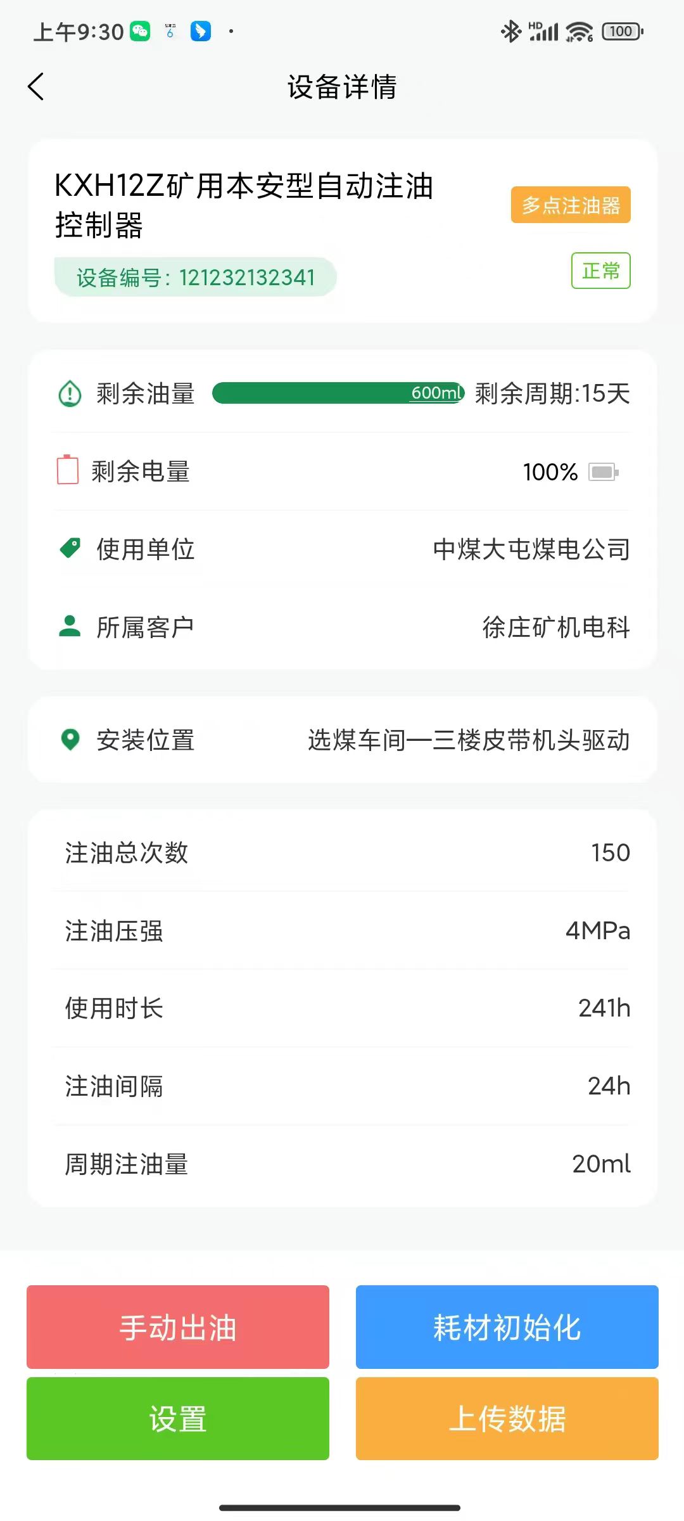Tap the 设备编号 121232132341 label

pyautogui.click(x=195, y=277)
